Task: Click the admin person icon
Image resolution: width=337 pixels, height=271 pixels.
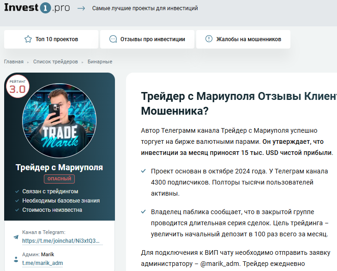Action: click(x=16, y=259)
